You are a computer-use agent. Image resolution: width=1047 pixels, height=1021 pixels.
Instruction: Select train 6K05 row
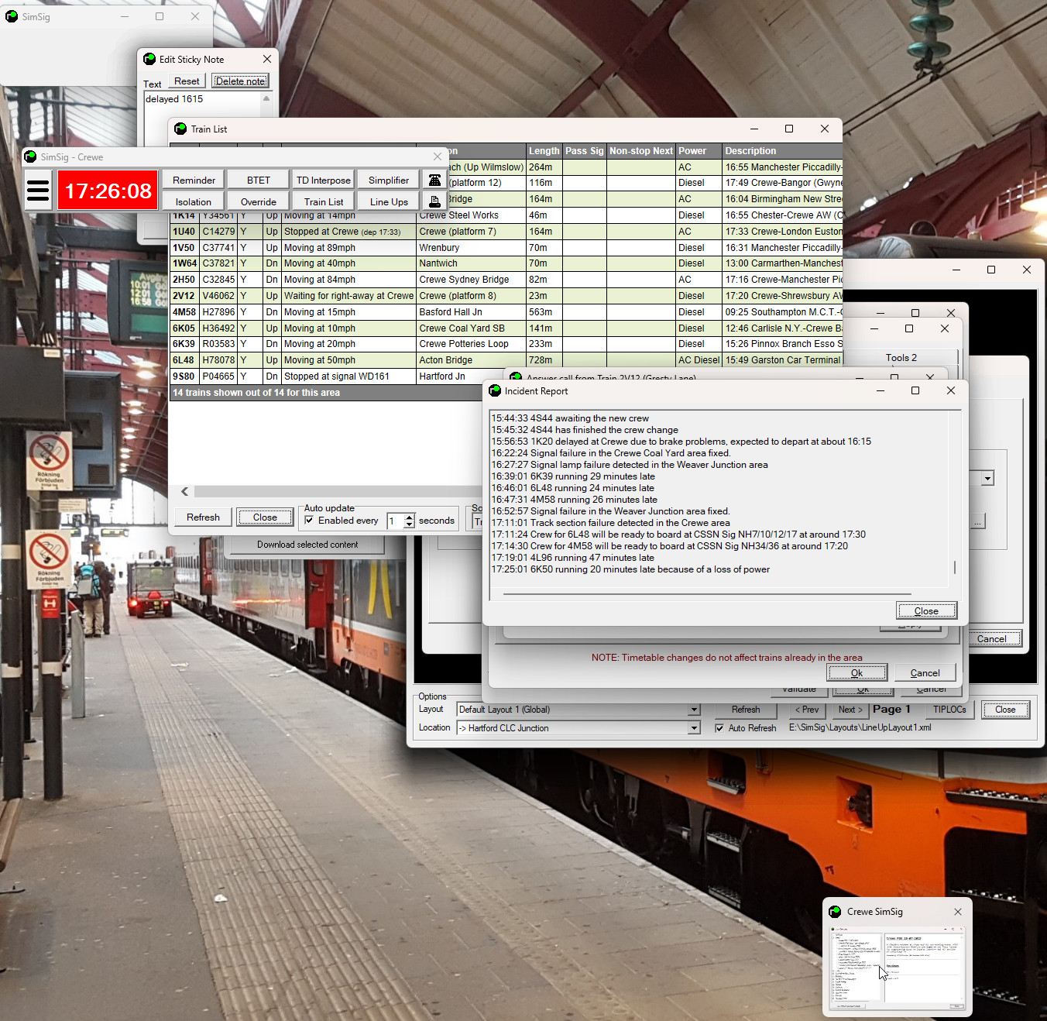click(506, 328)
